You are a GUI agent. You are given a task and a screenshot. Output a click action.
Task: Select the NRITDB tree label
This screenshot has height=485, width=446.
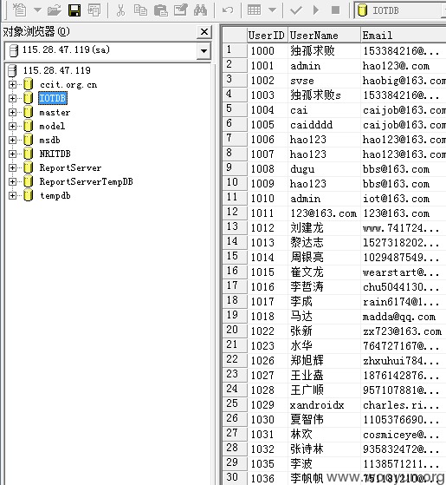(55, 154)
